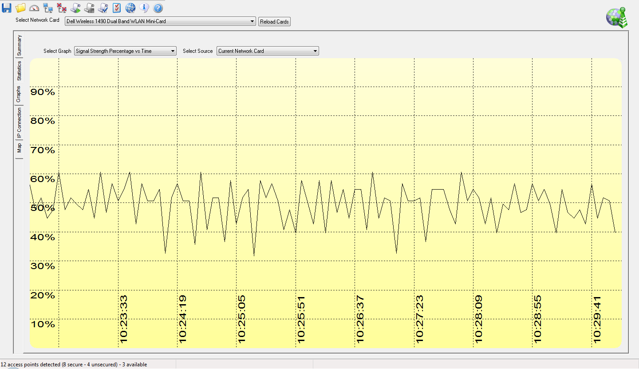The image size is (639, 369).
Task: Open the yellow folder icon
Action: 20,8
